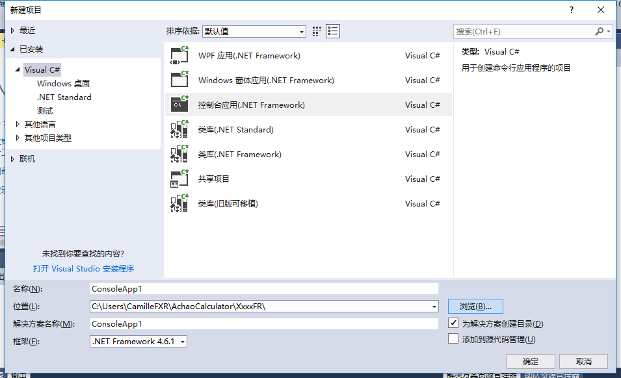Switch to small icons view
The width and height of the screenshot is (621, 378).
(317, 31)
